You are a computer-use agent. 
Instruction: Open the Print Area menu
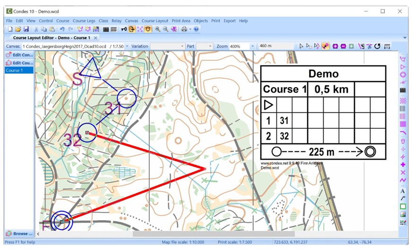point(181,21)
